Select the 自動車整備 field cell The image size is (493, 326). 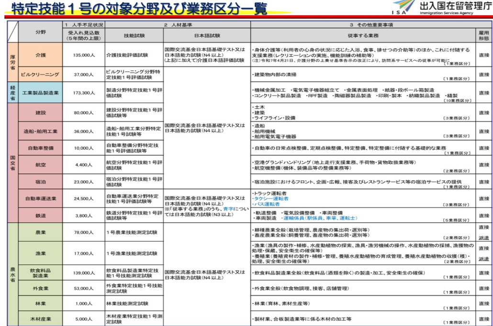coord(41,148)
